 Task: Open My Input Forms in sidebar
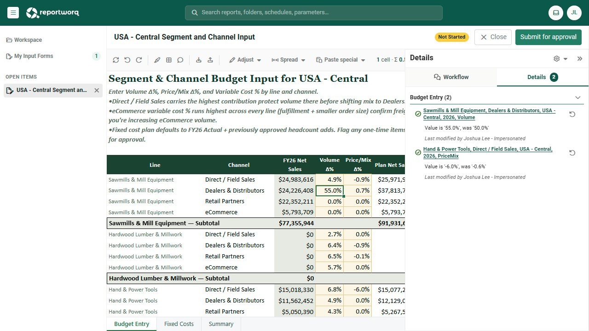point(53,56)
